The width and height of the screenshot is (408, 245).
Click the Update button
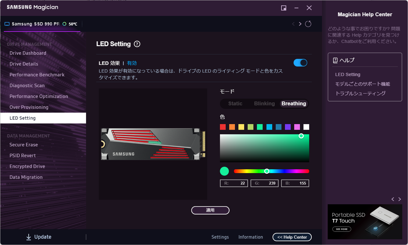pyautogui.click(x=39, y=237)
